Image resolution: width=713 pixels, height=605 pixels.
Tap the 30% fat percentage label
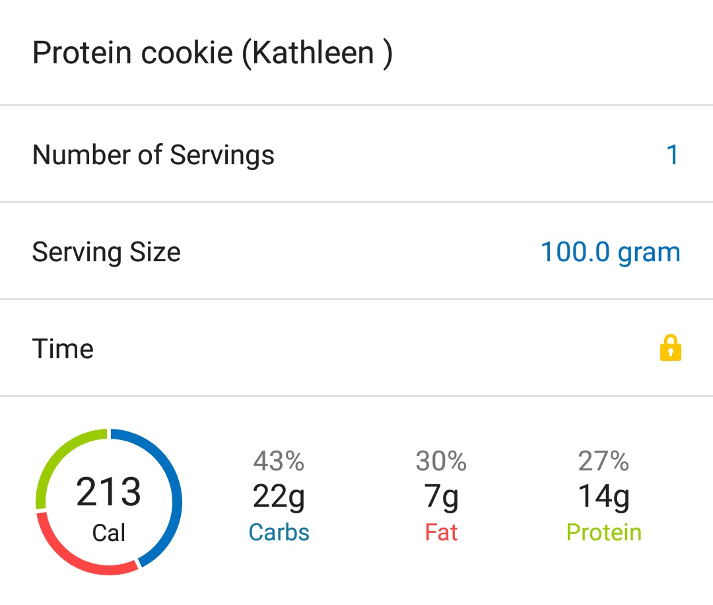point(441,462)
